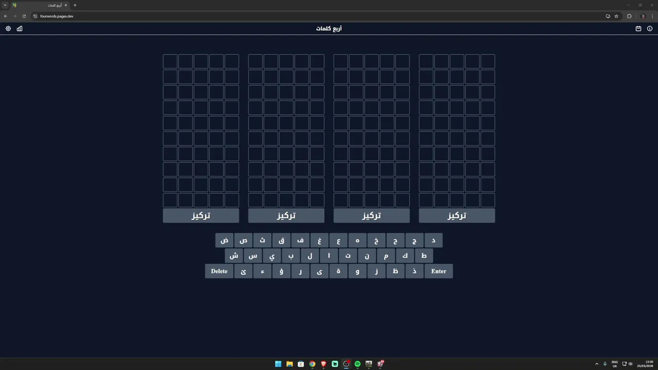
Task: Tap the ص key on the keyboard
Action: [x=243, y=240]
